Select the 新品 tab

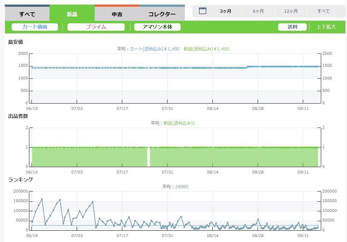click(x=72, y=13)
